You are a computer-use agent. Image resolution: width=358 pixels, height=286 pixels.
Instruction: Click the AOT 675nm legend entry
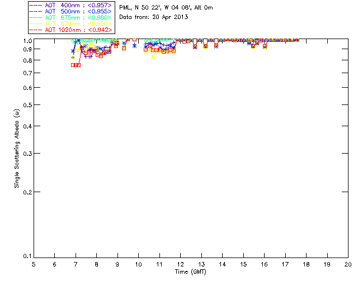click(70, 17)
